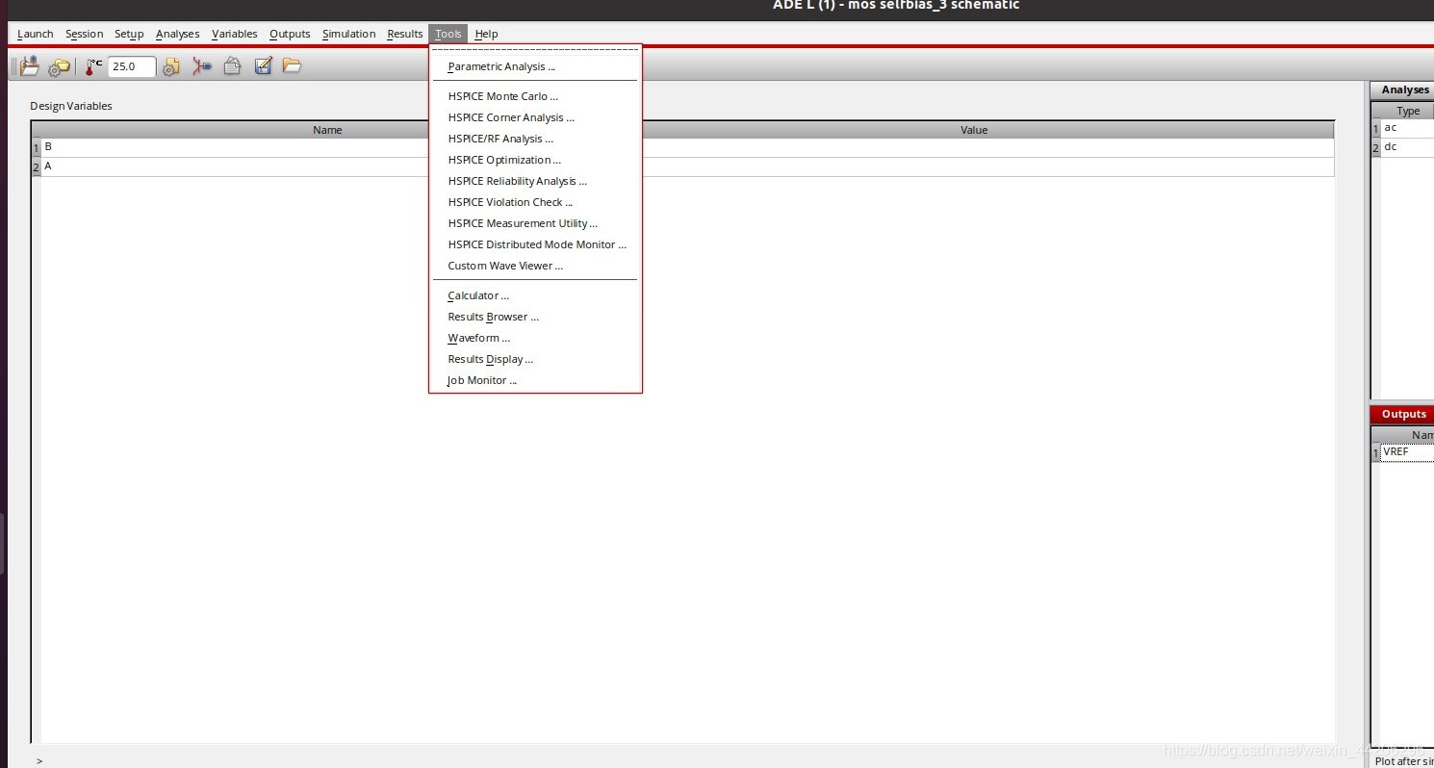The image size is (1434, 768).
Task: Select HSPICE/RF Analysis entry
Action: 535,139
